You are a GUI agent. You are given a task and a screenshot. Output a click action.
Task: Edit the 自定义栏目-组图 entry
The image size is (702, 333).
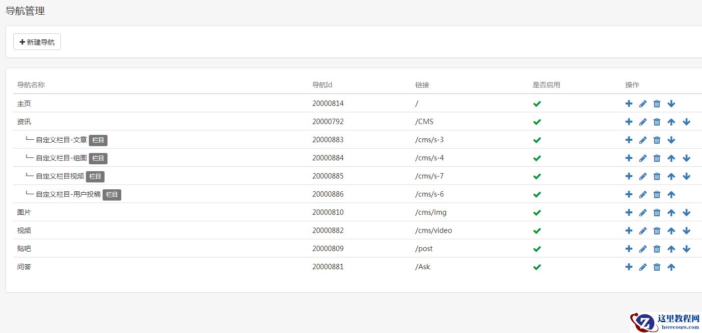(643, 158)
